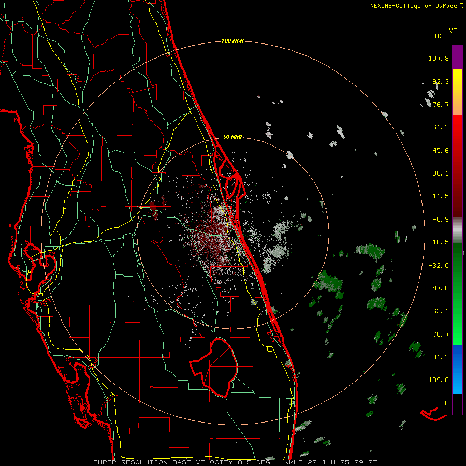Click the -16.5 scale label

point(439,242)
